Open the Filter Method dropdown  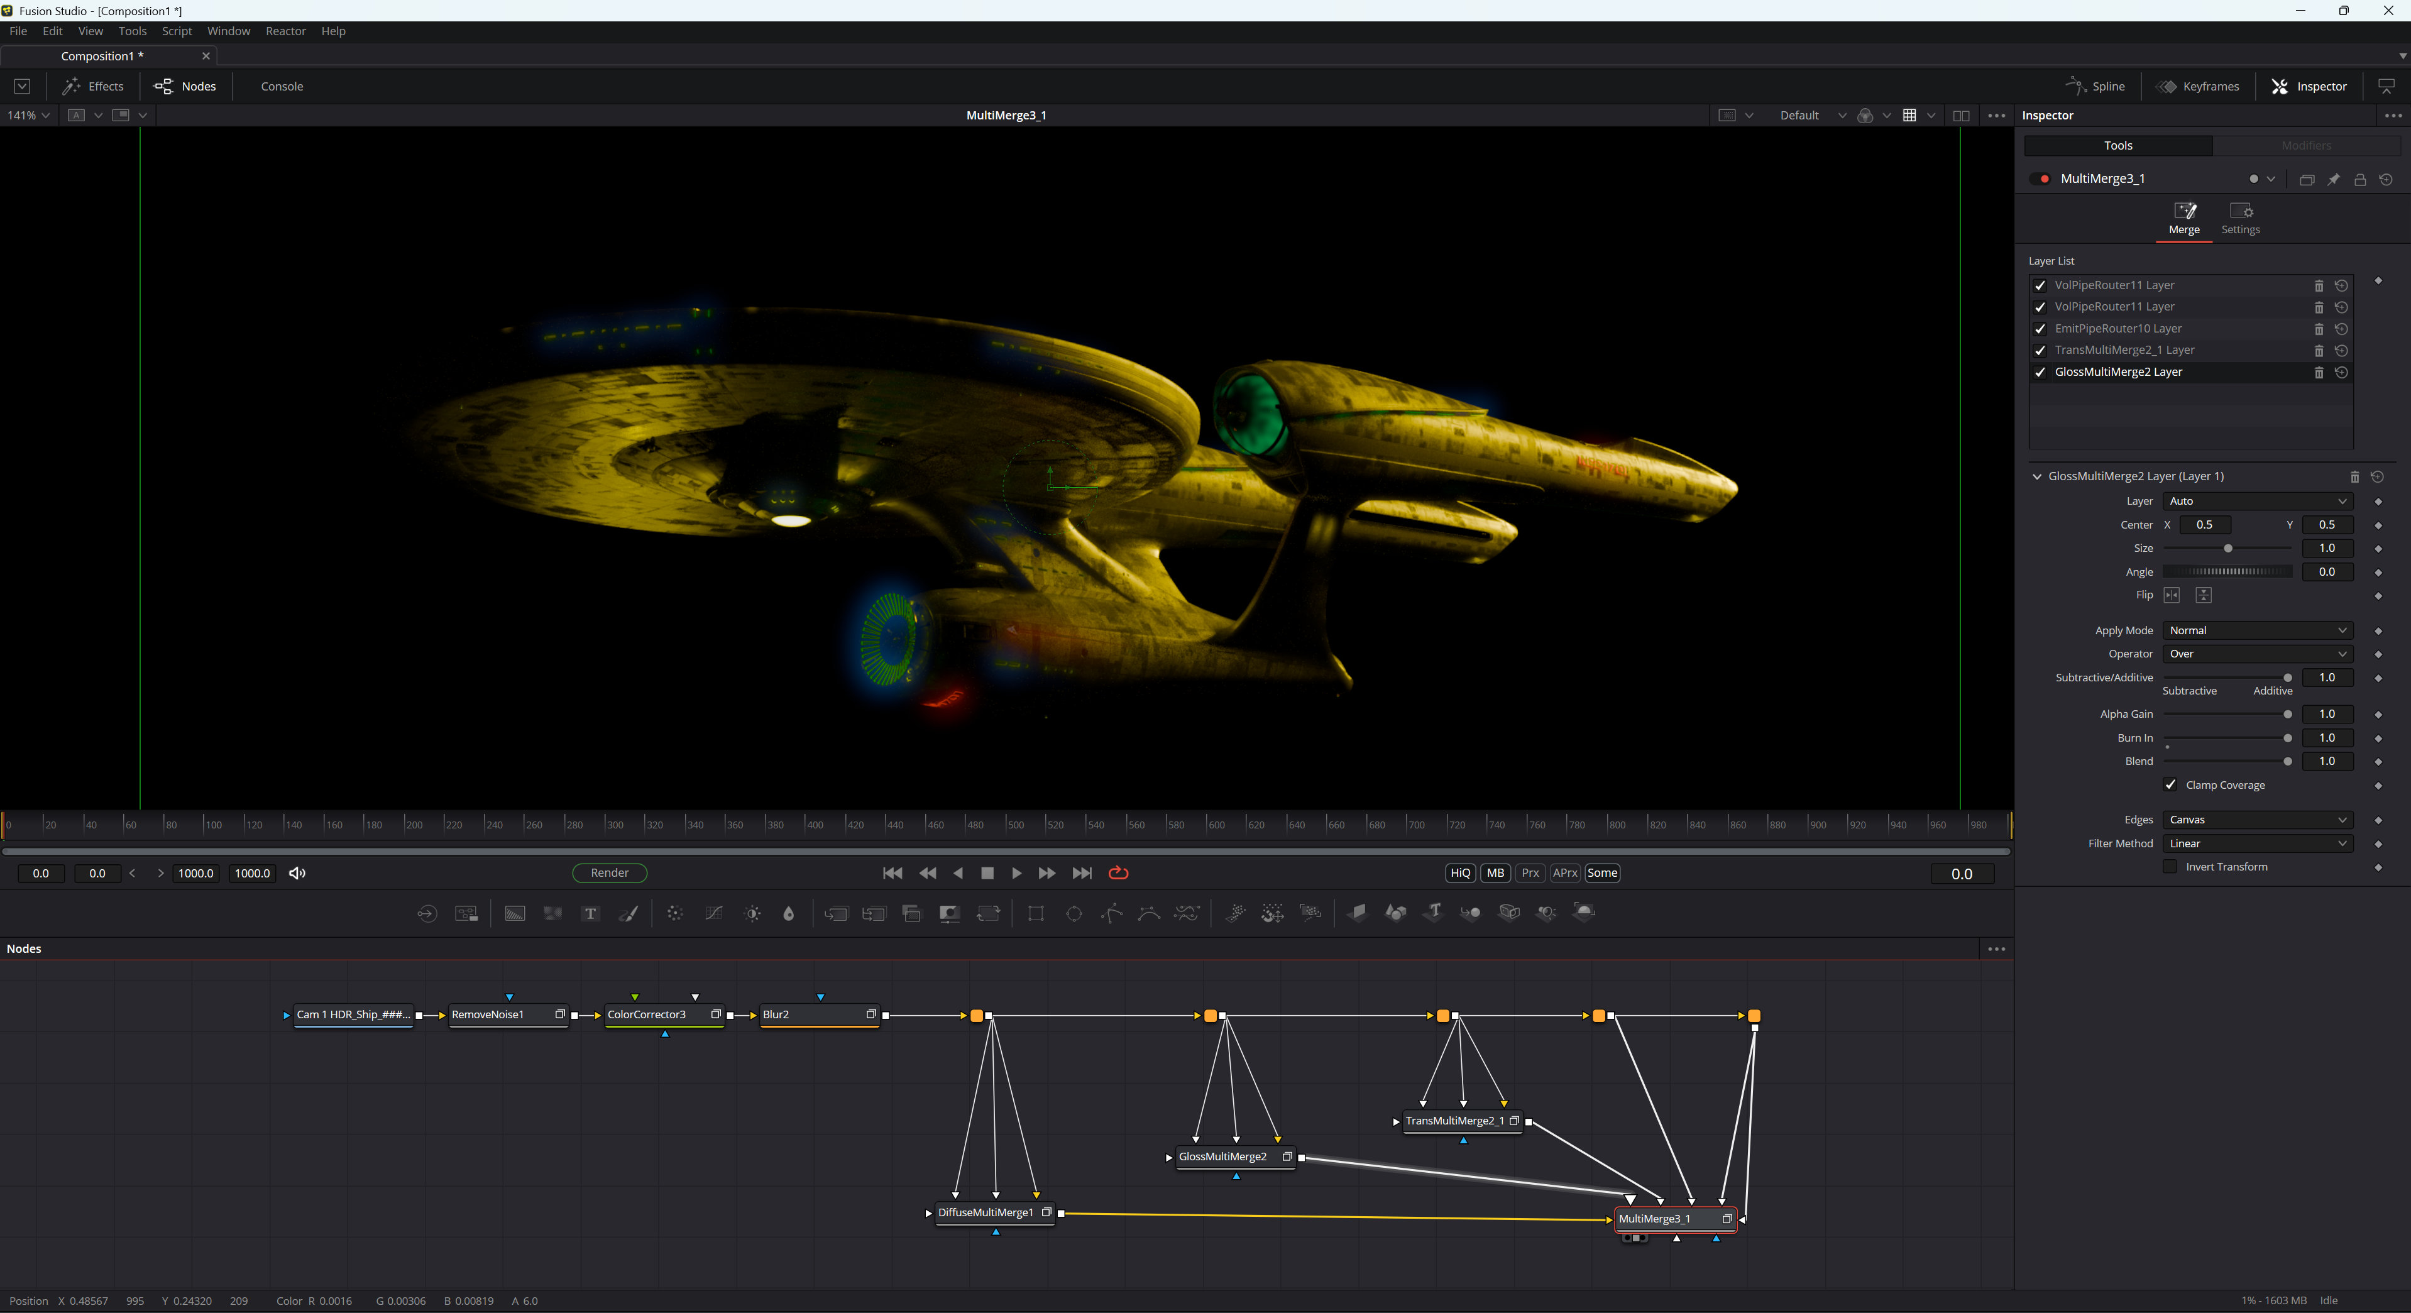pyautogui.click(x=2258, y=844)
